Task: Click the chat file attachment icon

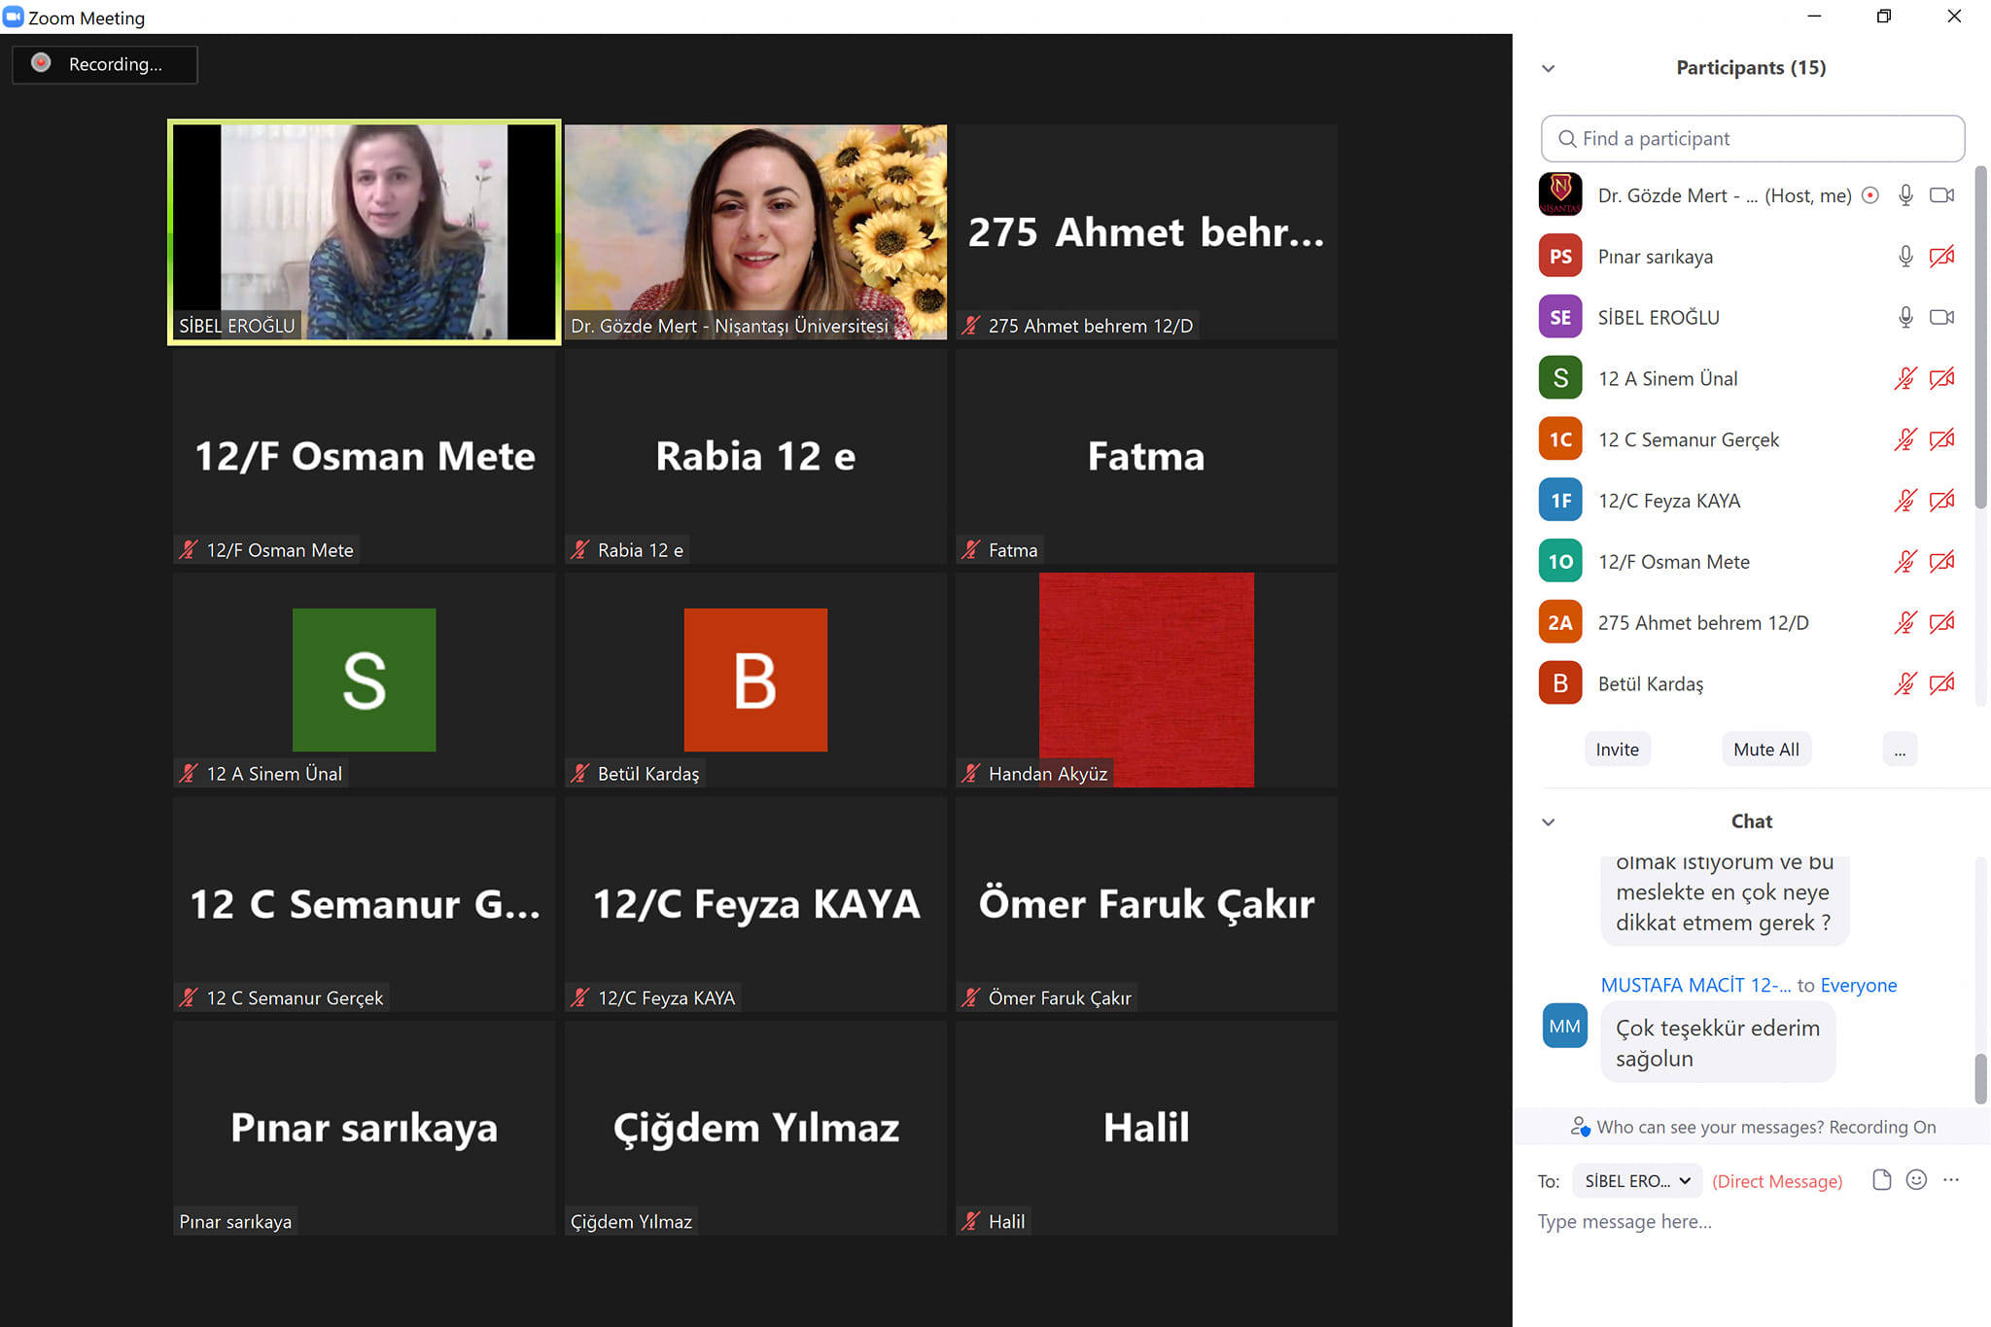Action: coord(1882,1180)
